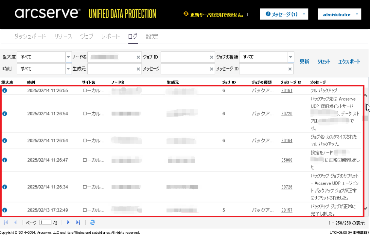Go to next page icon
370x236 pixels.
coord(68,222)
